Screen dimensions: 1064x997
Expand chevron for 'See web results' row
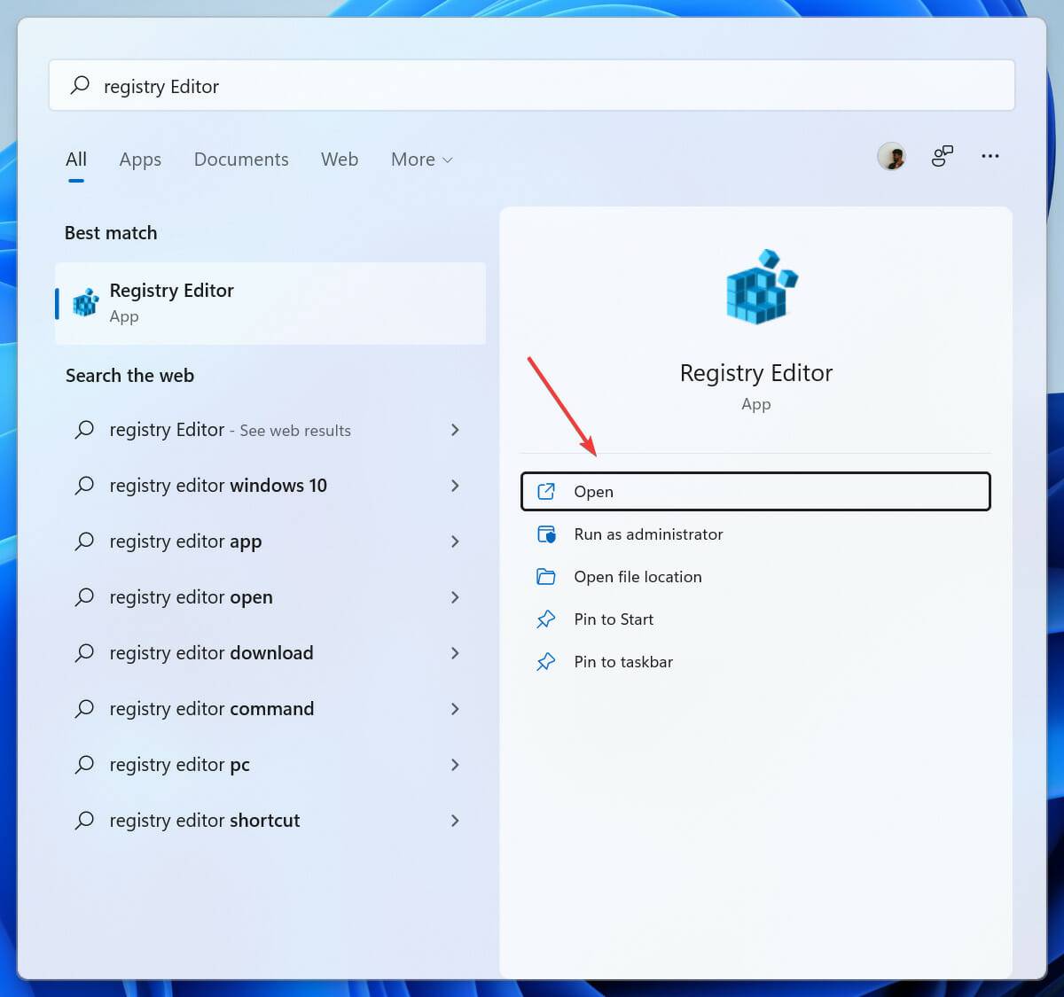click(x=455, y=430)
